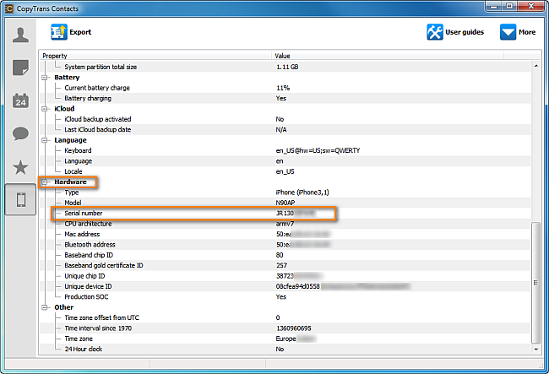Select the Unique chip ID row
The image size is (549, 374).
[285, 276]
